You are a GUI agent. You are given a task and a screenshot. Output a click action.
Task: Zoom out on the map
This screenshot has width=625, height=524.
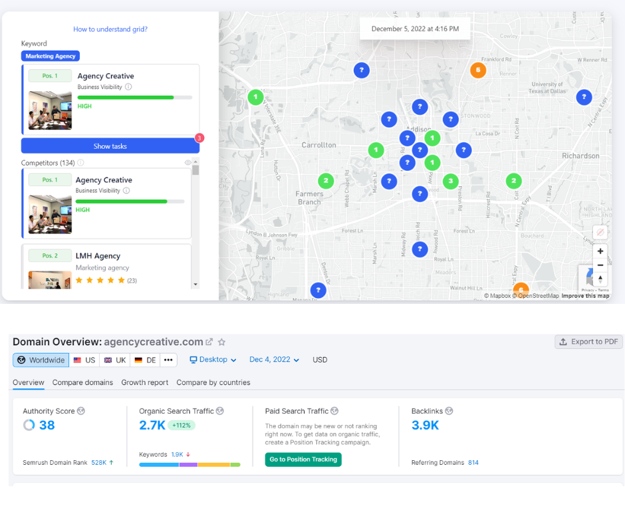tap(600, 265)
